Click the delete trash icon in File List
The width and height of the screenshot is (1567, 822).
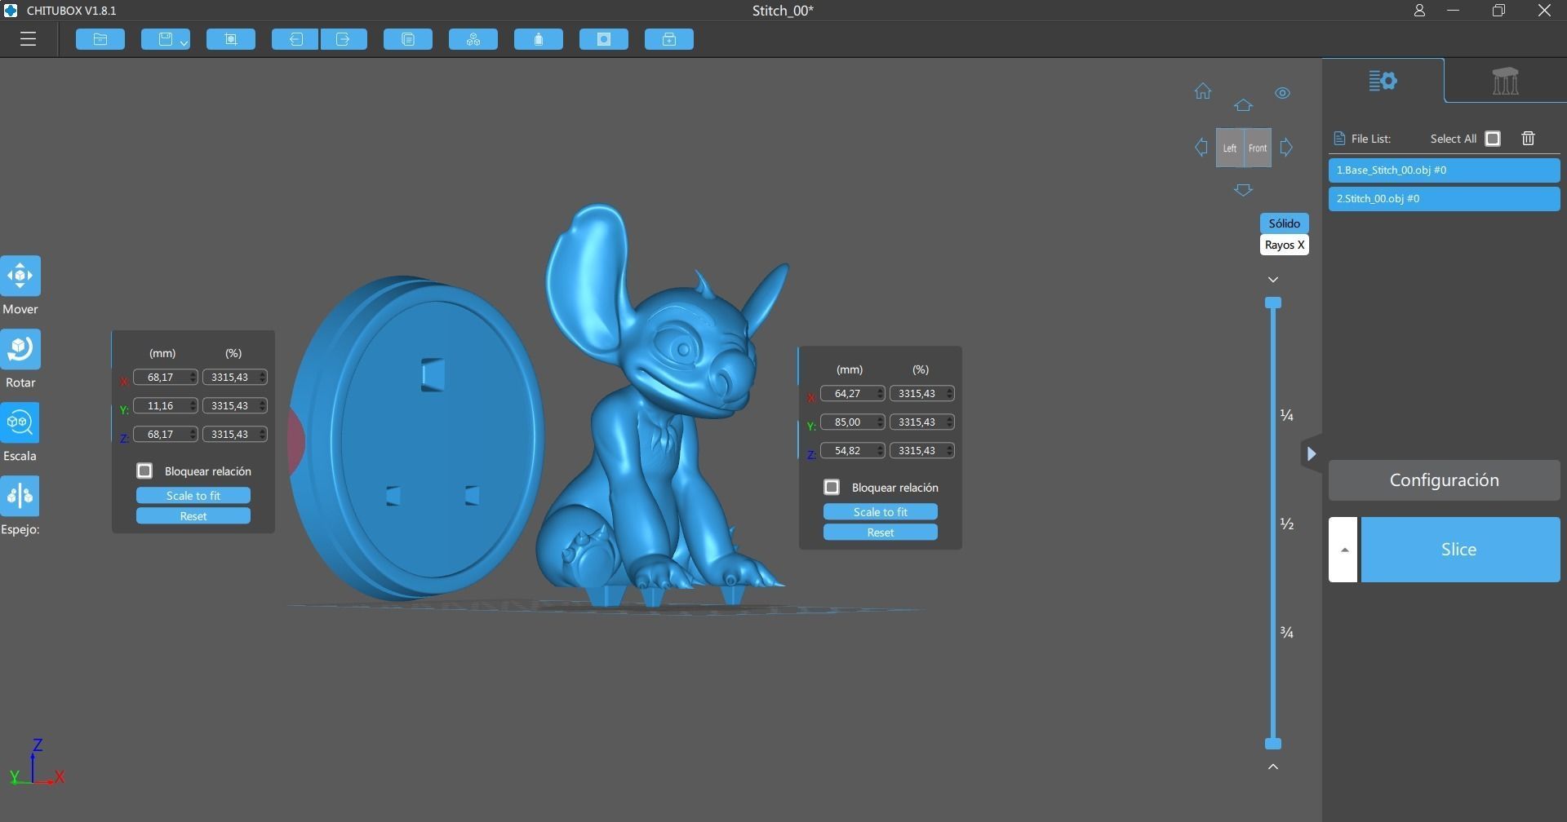(1529, 139)
